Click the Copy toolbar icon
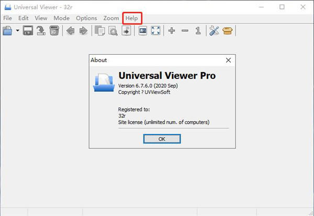The image size is (314, 216). (x=100, y=31)
